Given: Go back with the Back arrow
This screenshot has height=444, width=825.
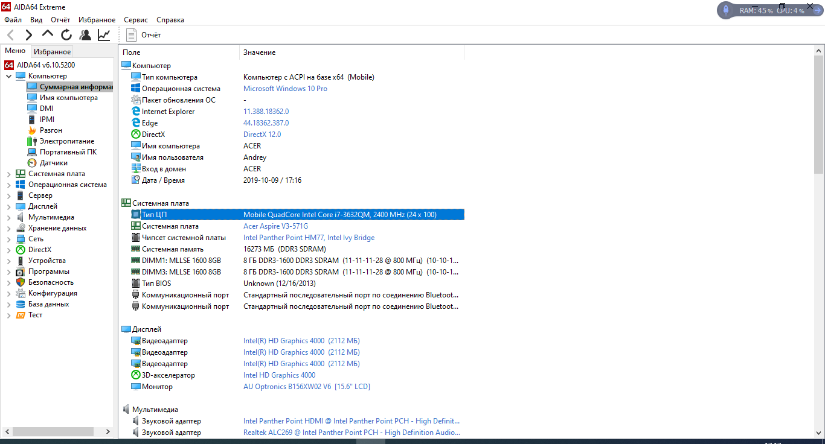Looking at the screenshot, I should (11, 35).
